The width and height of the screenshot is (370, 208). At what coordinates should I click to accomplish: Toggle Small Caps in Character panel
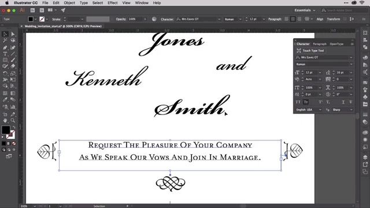pyautogui.click(x=306, y=102)
